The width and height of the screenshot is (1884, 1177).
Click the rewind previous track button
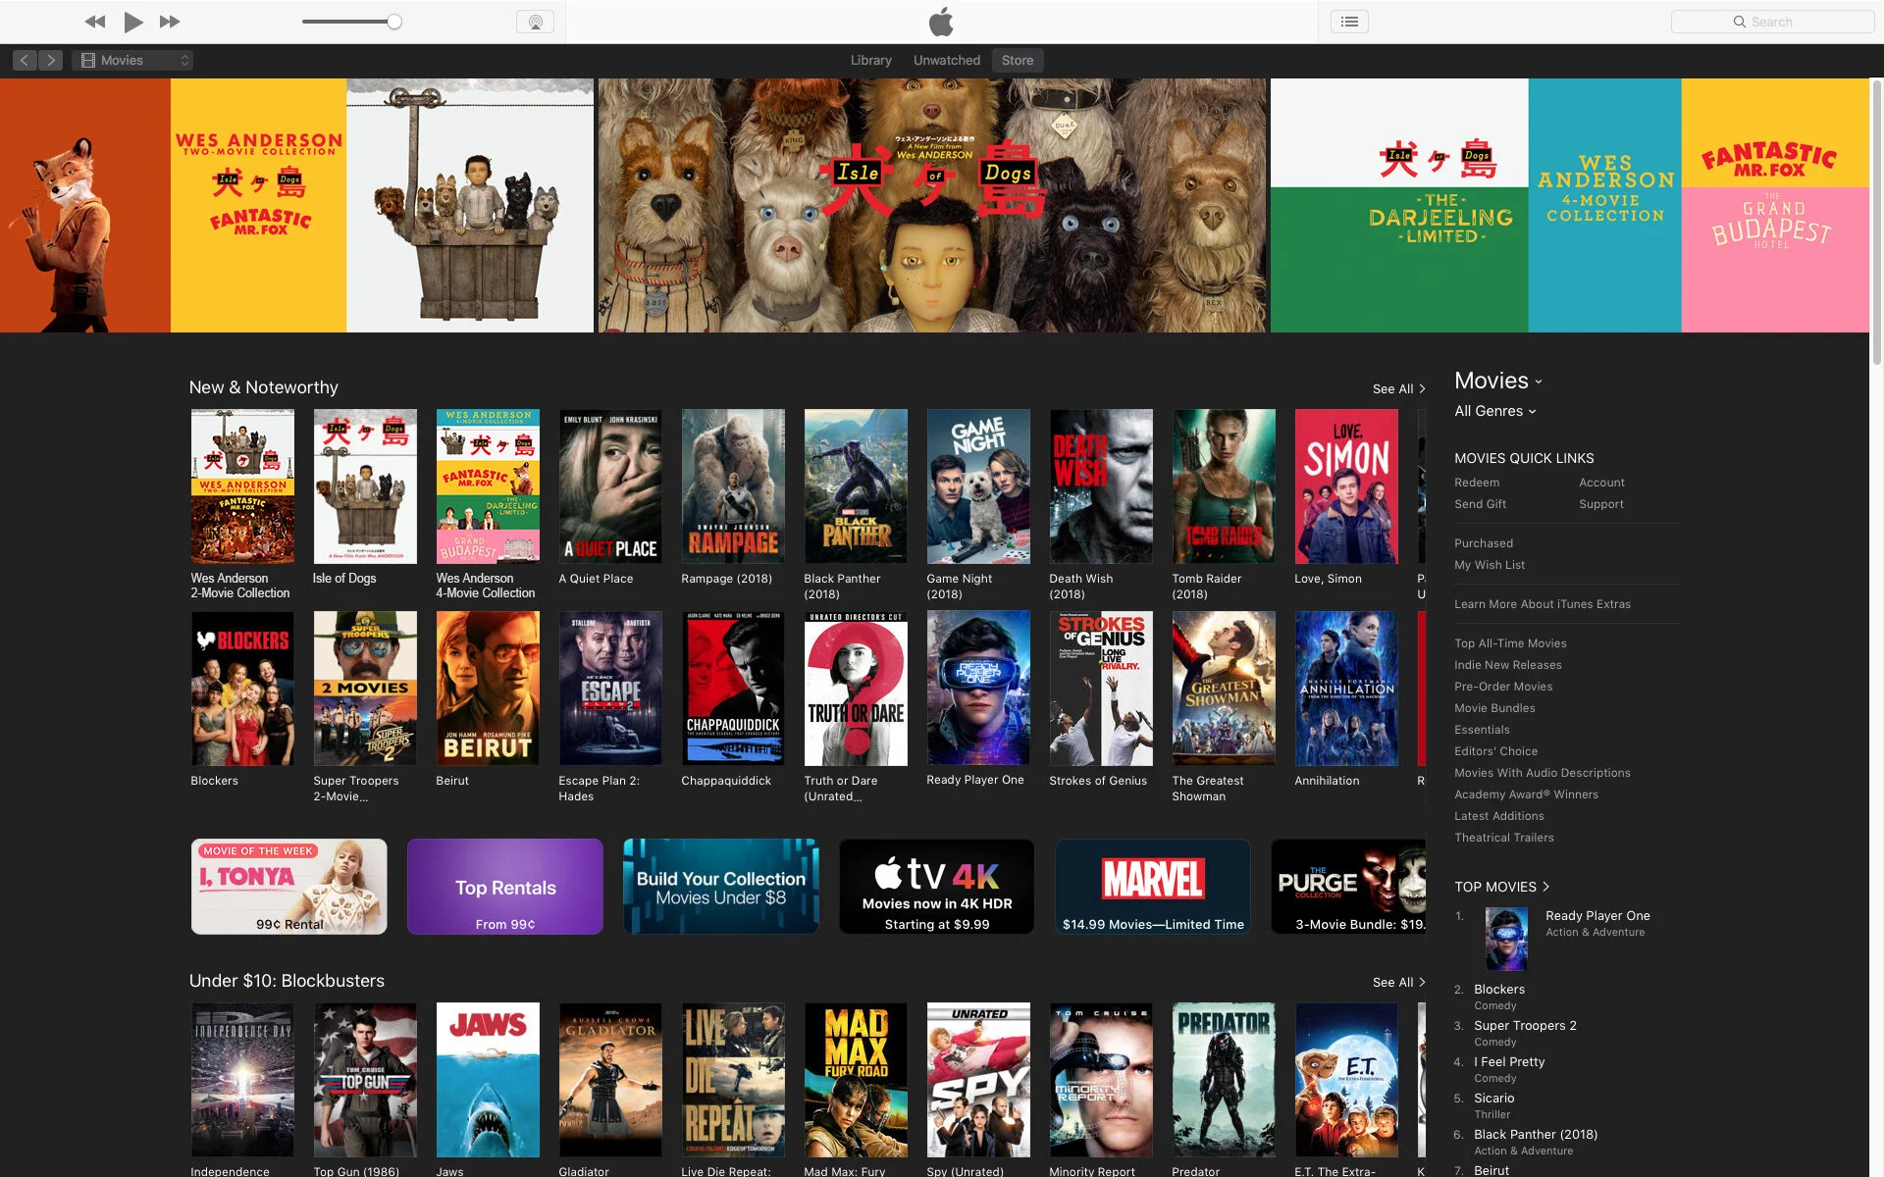94,22
